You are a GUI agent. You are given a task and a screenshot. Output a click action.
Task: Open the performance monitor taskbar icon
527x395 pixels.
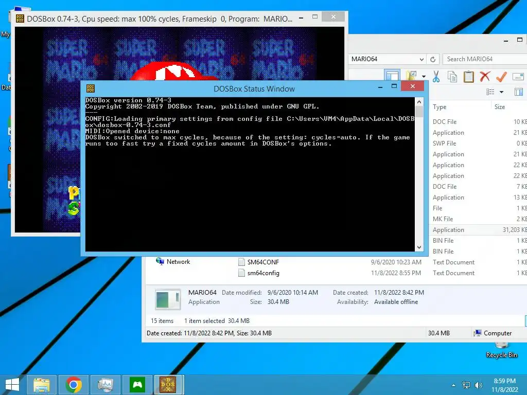(x=106, y=385)
